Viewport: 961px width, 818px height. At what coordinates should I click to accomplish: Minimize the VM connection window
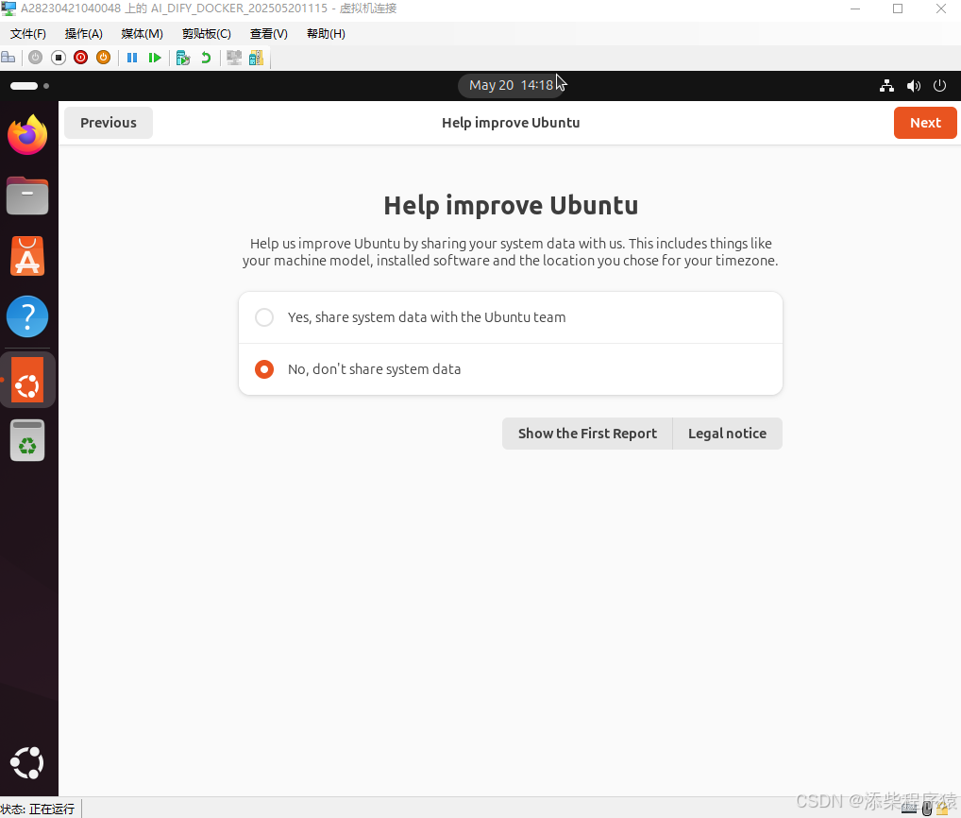click(855, 9)
